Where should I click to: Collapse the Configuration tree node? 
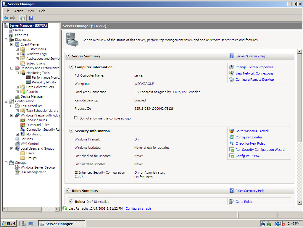6,101
